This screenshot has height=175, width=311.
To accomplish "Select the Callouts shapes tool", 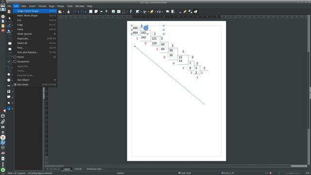I will coord(9,97).
